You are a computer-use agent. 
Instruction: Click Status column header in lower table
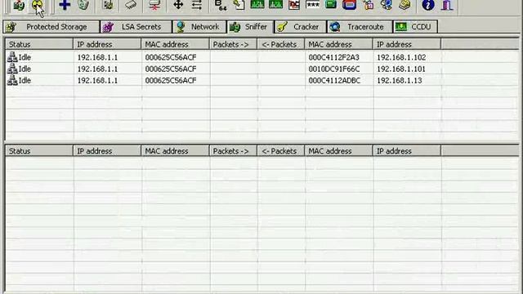coord(39,151)
